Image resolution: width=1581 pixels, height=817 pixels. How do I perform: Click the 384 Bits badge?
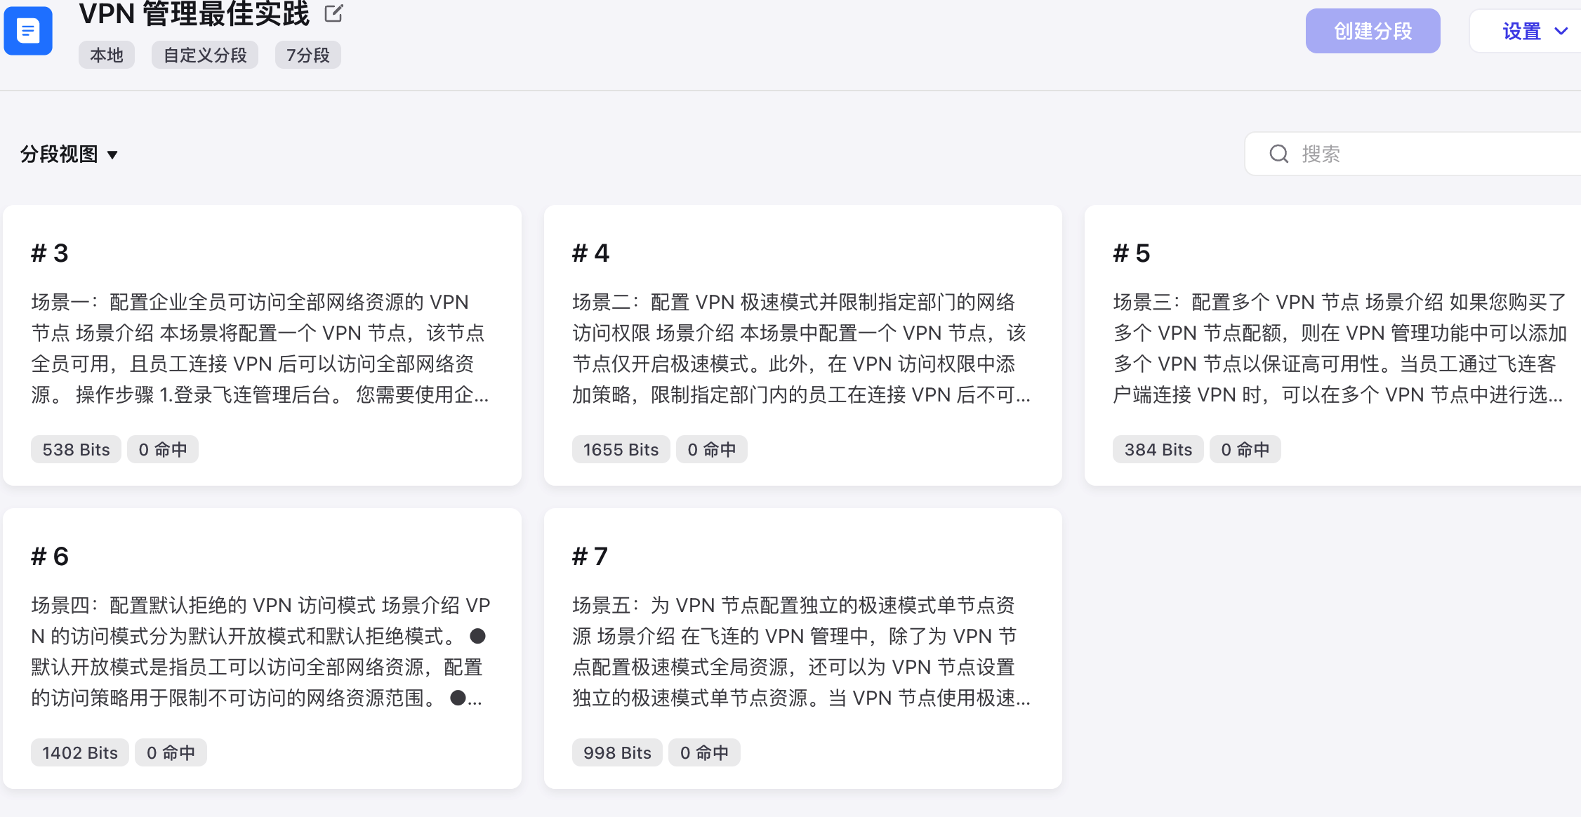[x=1158, y=449]
